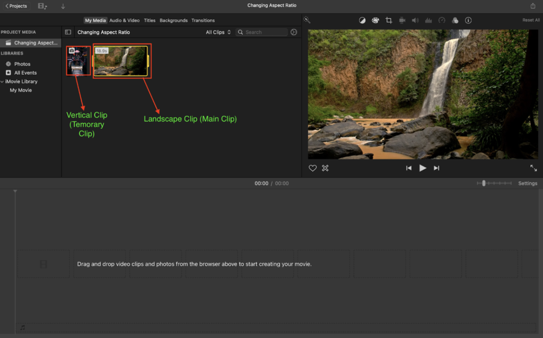Switch to the Audio & Video tab
The width and height of the screenshot is (543, 338).
click(125, 20)
